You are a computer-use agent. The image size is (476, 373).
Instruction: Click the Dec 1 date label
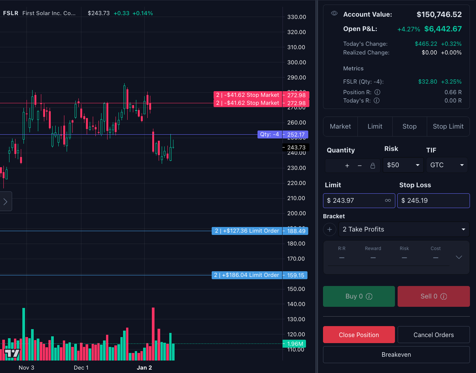(x=81, y=368)
